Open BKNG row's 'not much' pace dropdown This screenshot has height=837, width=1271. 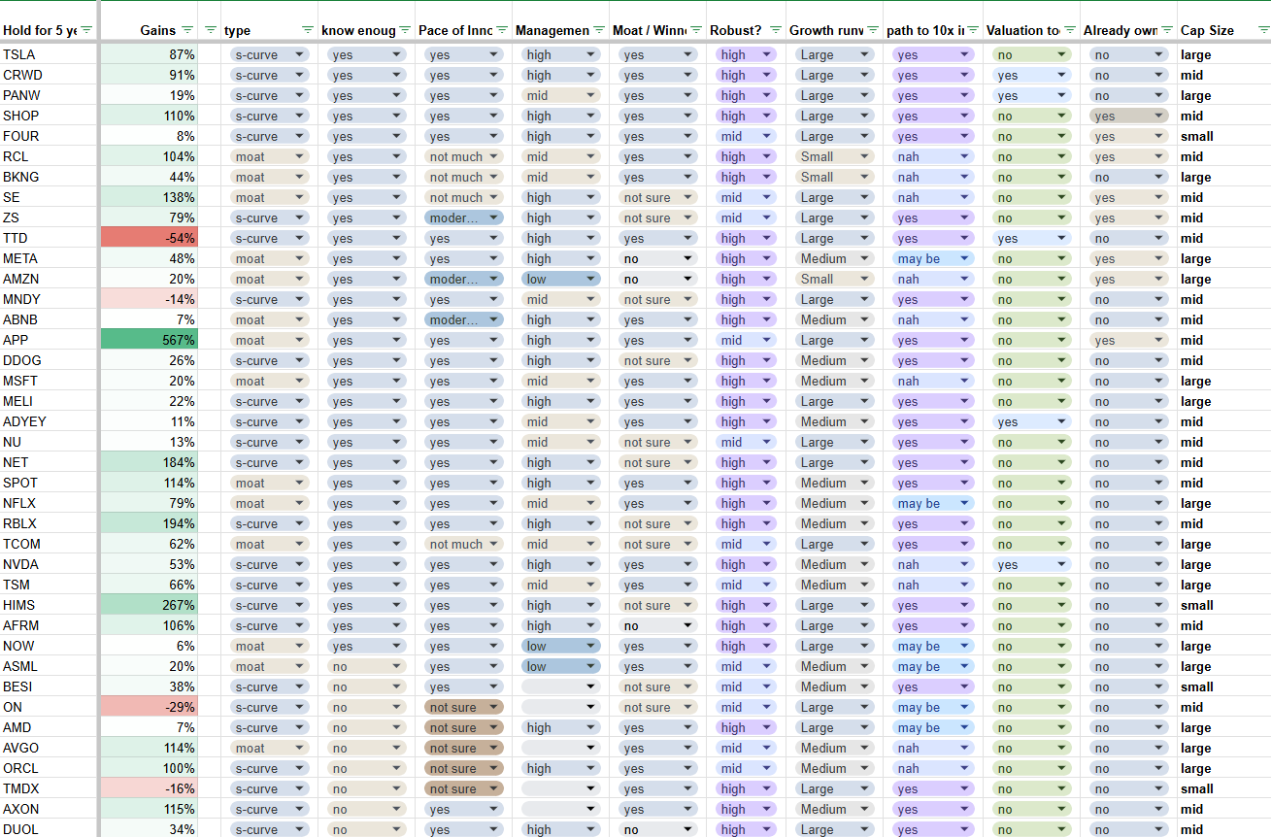tap(464, 177)
